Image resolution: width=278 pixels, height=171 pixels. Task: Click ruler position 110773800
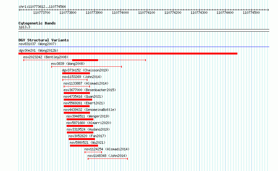click(x=68, y=13)
